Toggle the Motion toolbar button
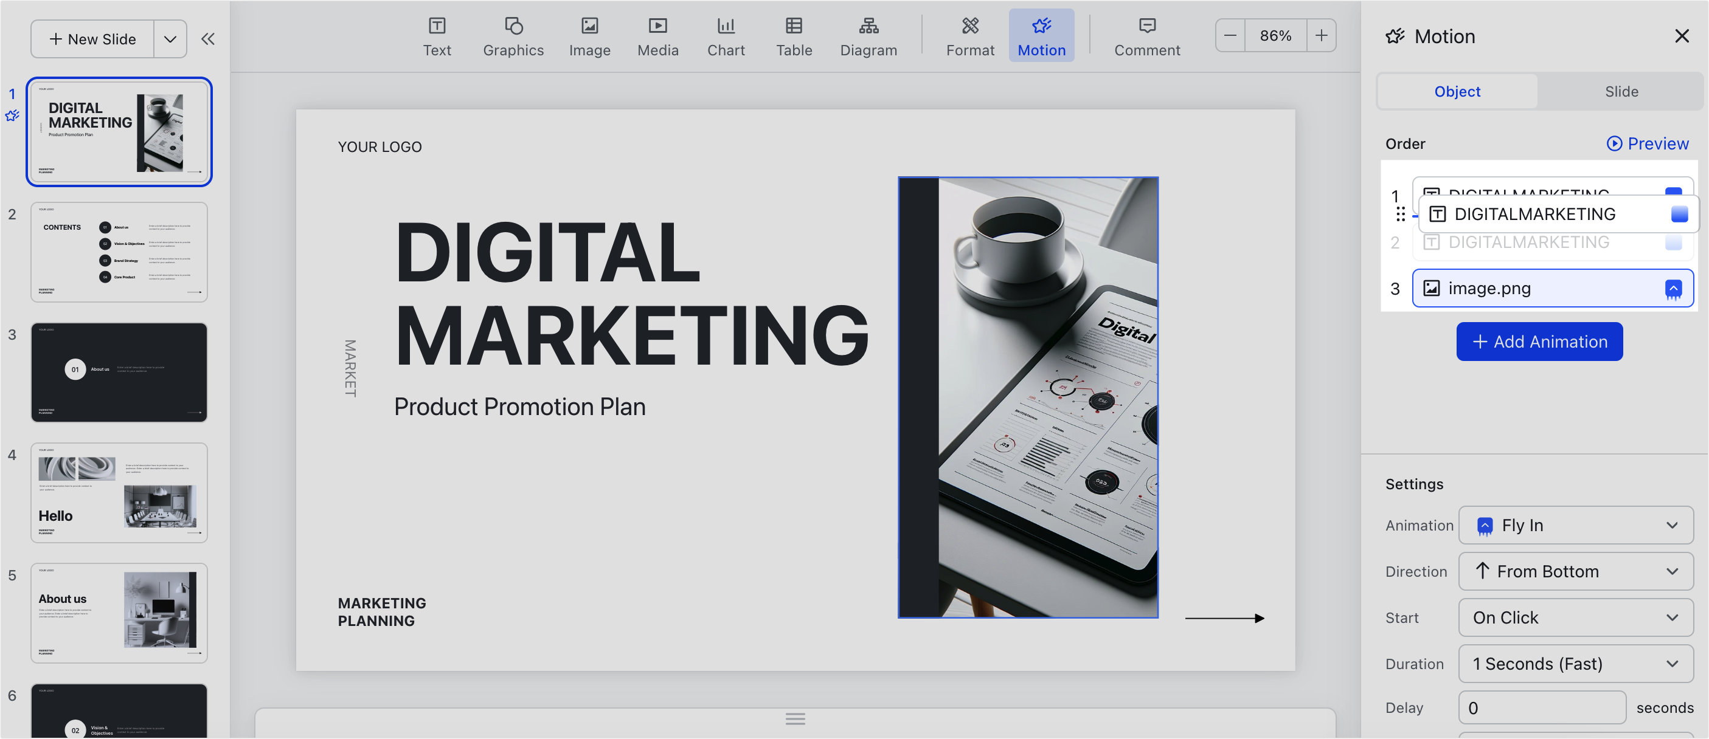This screenshot has height=739, width=1709. click(x=1041, y=36)
